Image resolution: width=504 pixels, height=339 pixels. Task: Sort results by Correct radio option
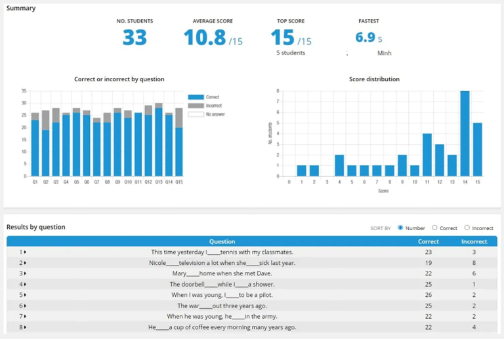434,228
